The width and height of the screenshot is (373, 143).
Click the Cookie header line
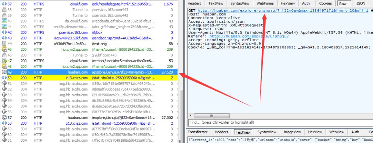pos(279,47)
